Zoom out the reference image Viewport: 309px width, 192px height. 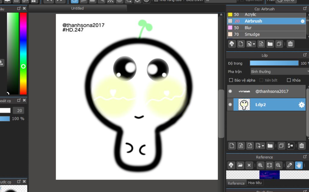pos(278,165)
